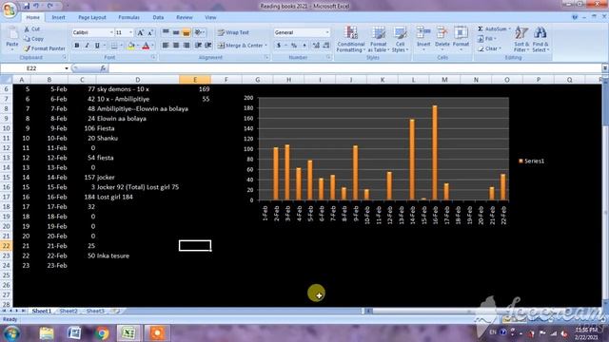The image size is (609, 342).
Task: Open the Insert ribbon tab
Action: pyautogui.click(x=58, y=17)
